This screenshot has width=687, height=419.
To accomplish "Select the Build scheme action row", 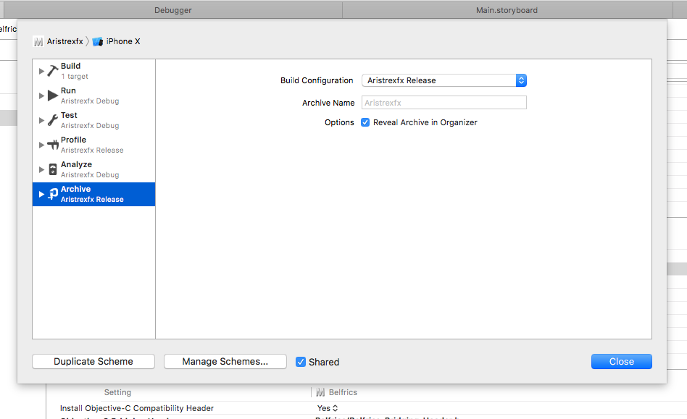I will [x=93, y=71].
